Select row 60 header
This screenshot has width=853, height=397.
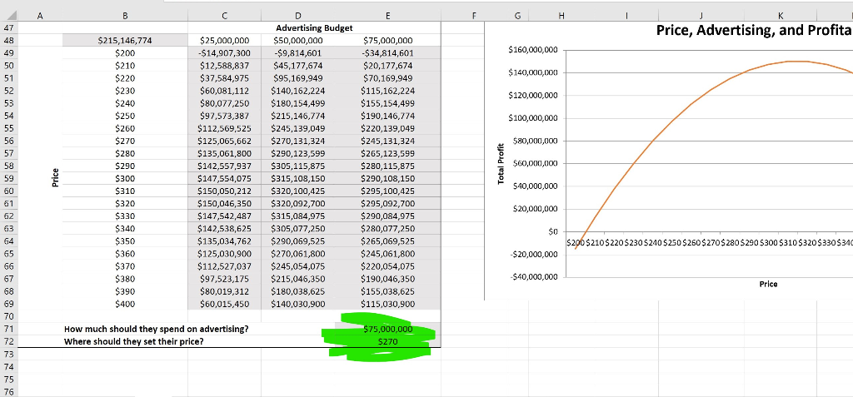tap(8, 191)
